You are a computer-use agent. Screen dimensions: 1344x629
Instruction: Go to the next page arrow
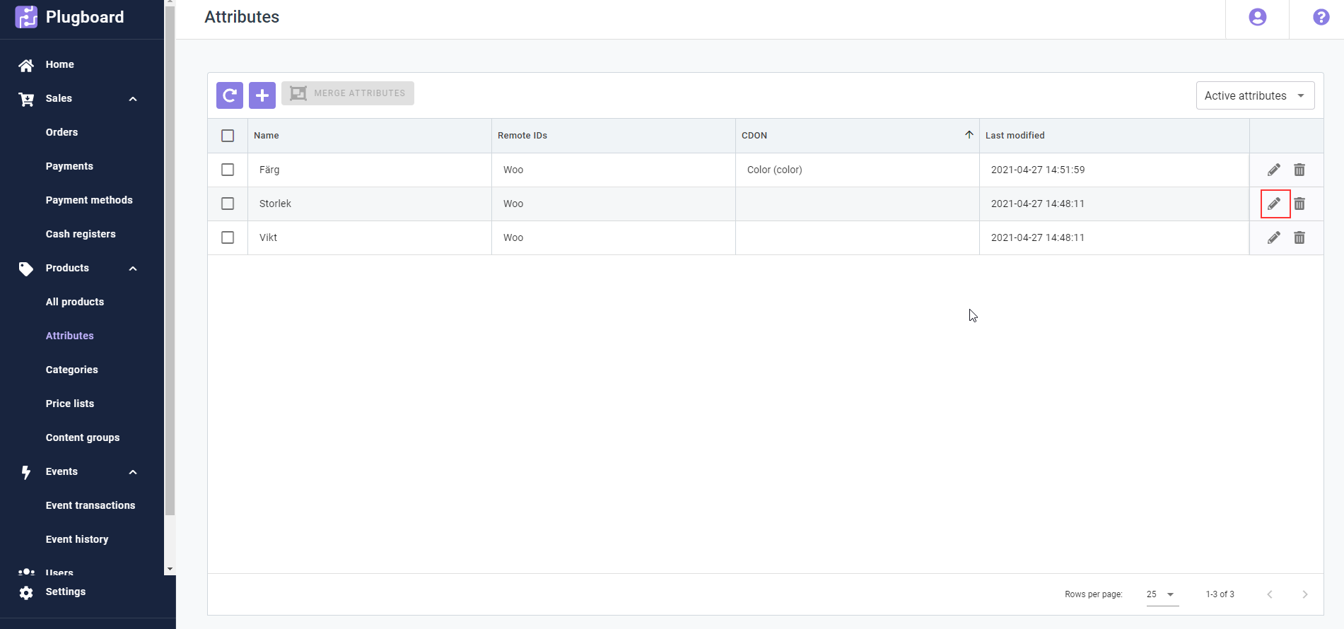coord(1305,594)
